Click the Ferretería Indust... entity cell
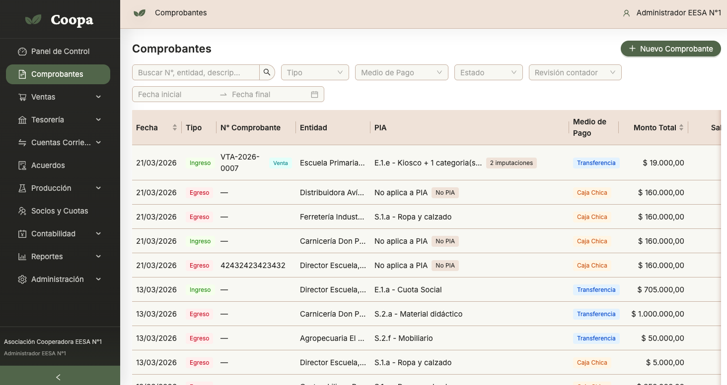 coord(333,217)
